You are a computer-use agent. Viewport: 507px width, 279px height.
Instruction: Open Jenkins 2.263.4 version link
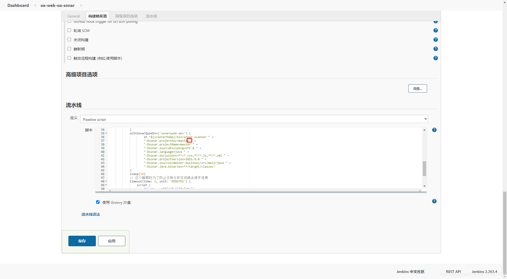pyautogui.click(x=484, y=272)
